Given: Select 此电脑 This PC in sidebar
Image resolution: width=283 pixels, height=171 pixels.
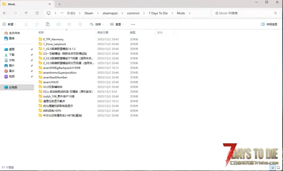Looking at the screenshot, I should 17,87.
